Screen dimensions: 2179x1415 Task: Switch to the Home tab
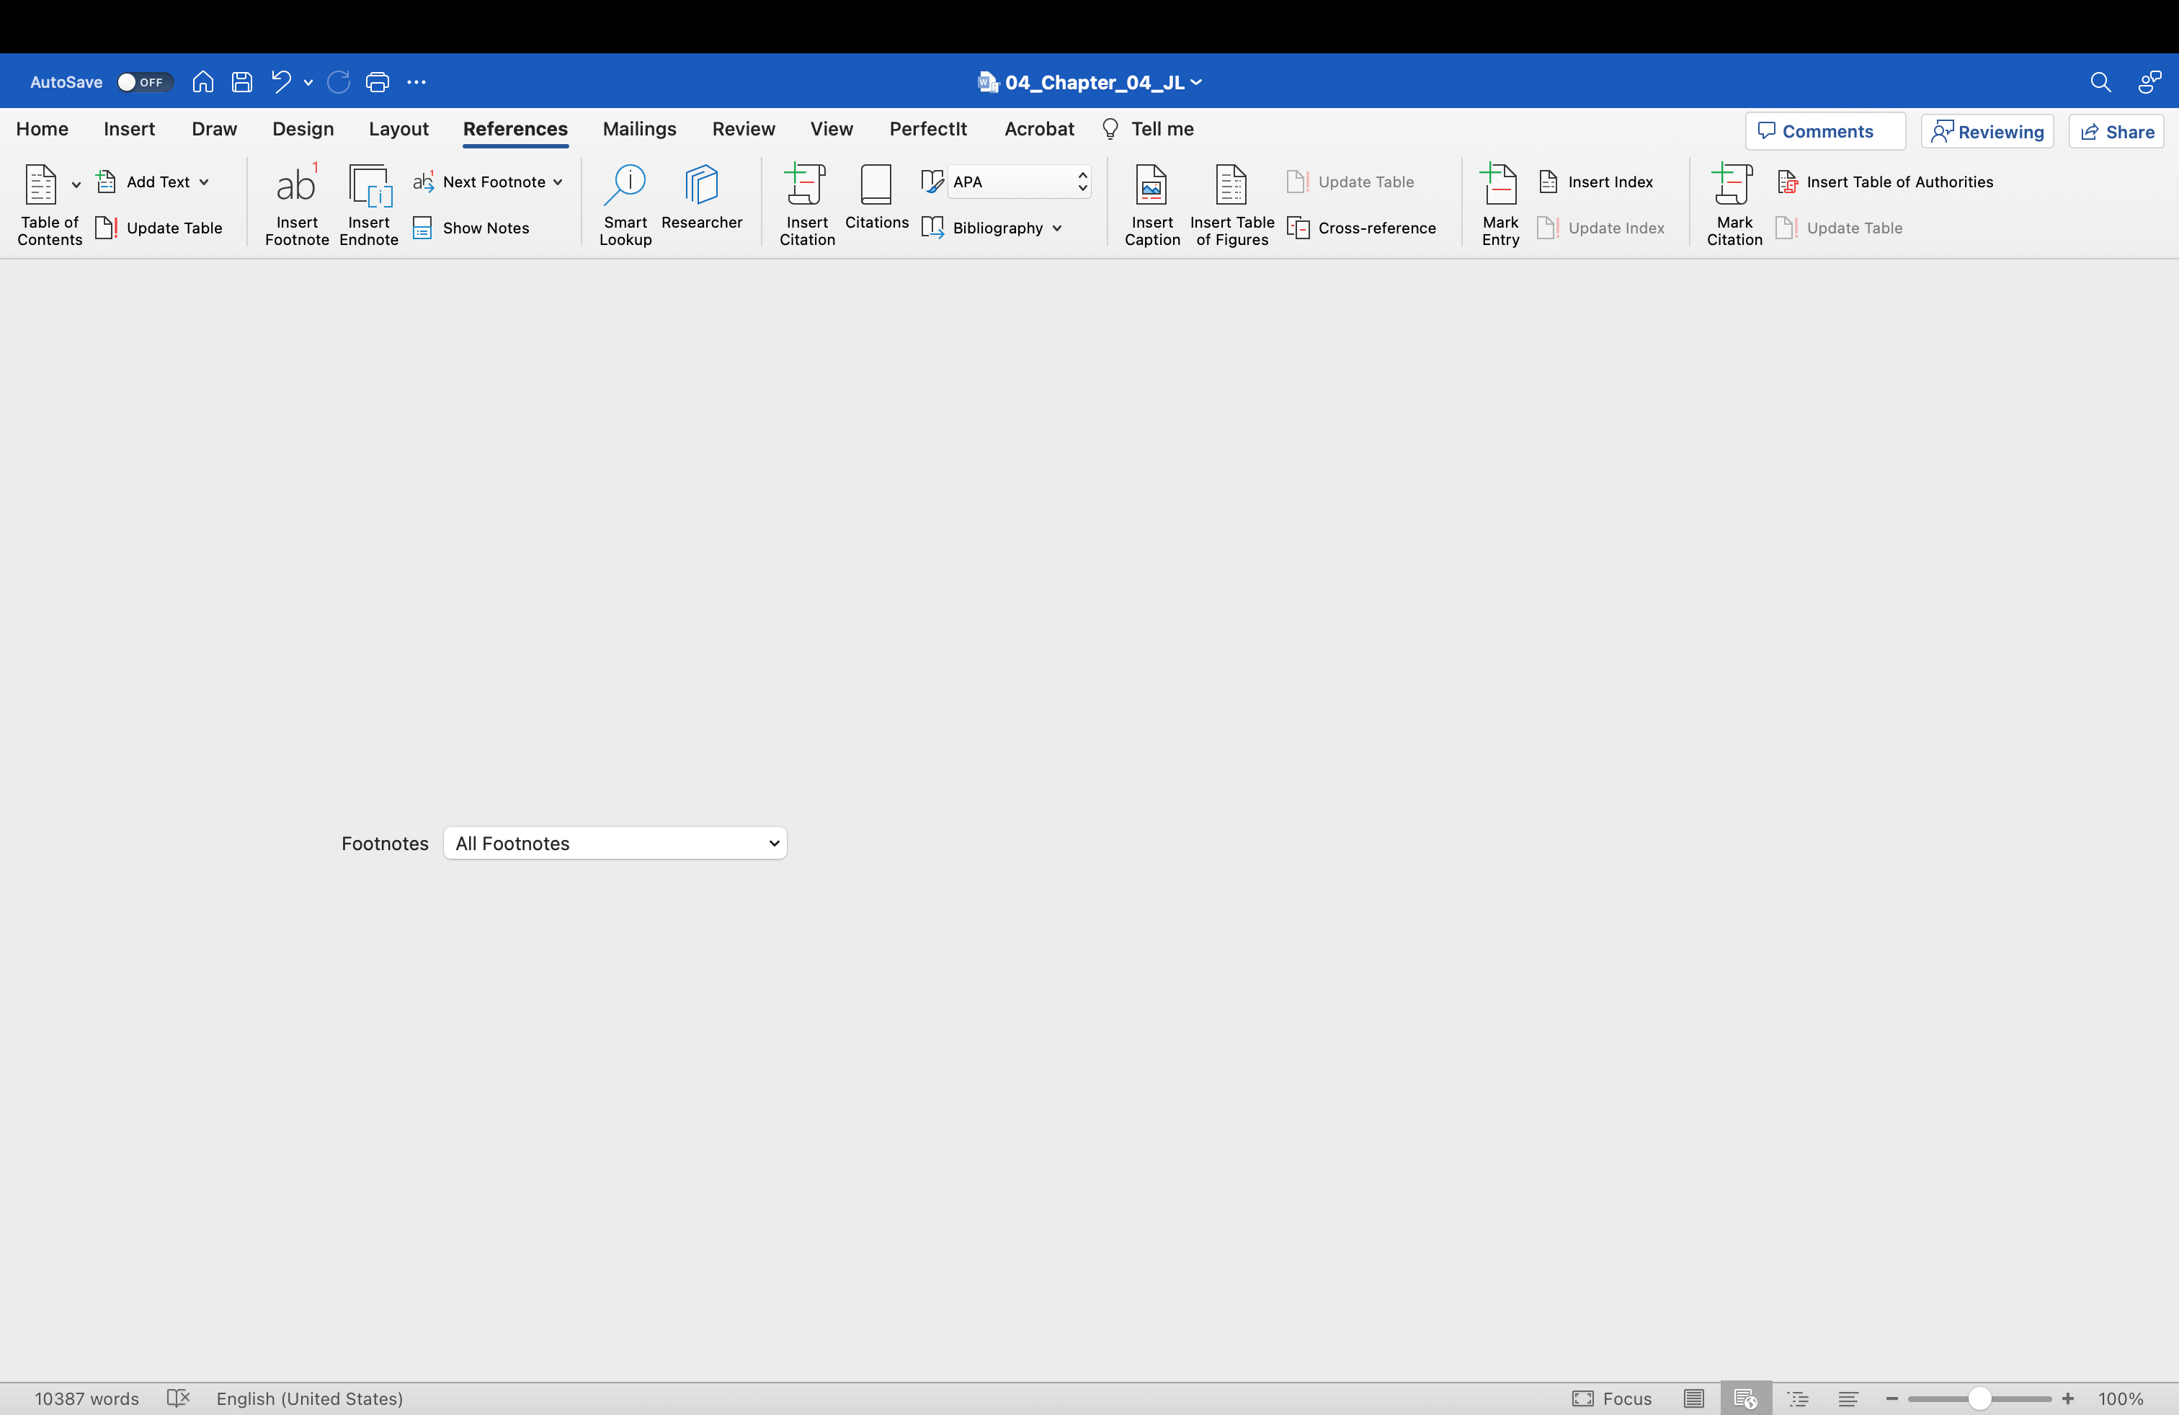coord(42,129)
